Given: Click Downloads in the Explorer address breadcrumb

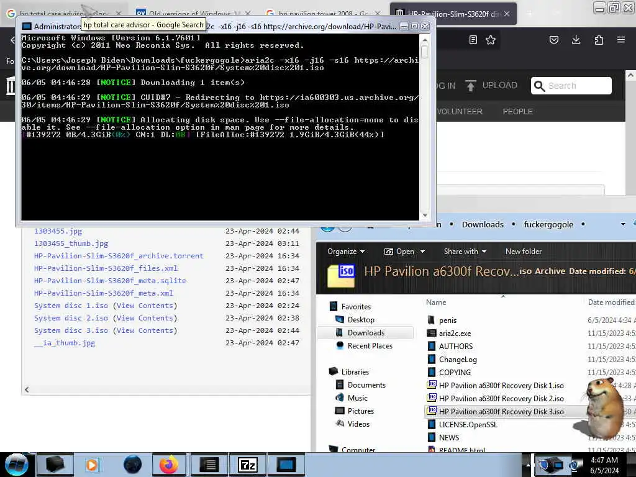Looking at the screenshot, I should click(x=483, y=225).
